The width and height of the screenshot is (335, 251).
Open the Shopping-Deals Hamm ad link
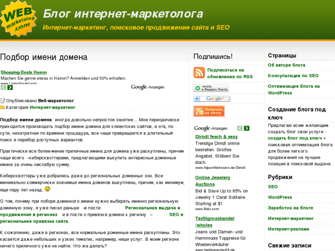pos(24,72)
